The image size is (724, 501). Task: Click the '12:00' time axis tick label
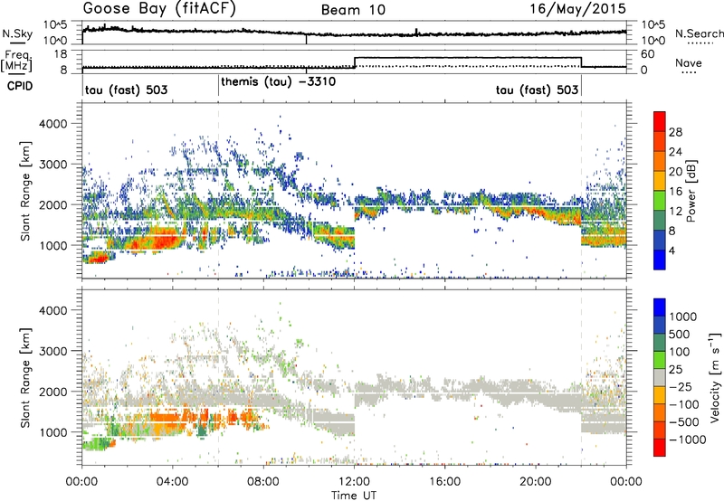(x=354, y=482)
